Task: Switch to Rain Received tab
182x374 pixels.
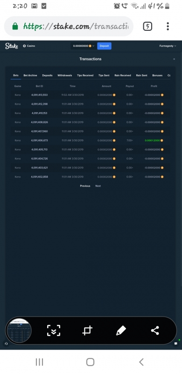Action: (x=123, y=75)
